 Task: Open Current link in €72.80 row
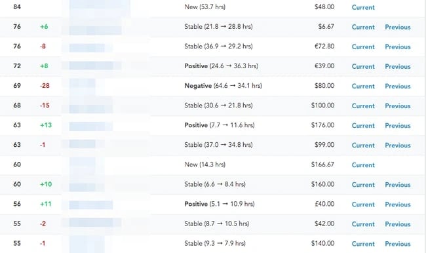coord(363,47)
